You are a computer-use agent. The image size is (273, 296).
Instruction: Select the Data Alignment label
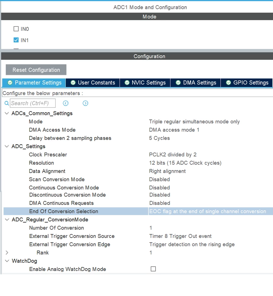pyautogui.click(x=47, y=171)
